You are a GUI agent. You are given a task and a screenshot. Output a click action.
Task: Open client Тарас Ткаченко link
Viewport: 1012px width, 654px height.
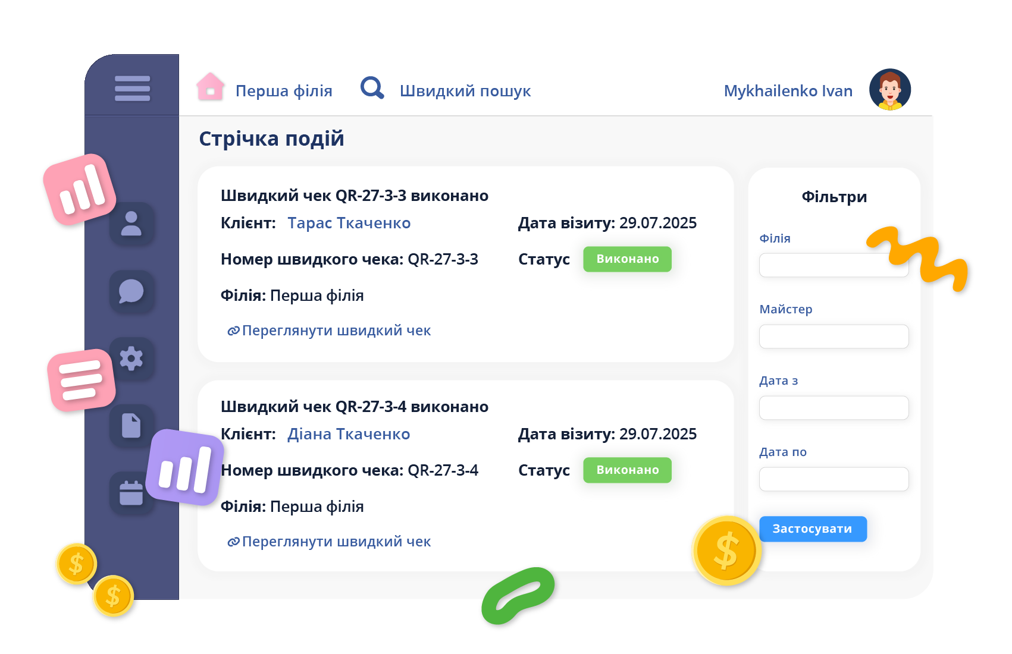pos(349,223)
